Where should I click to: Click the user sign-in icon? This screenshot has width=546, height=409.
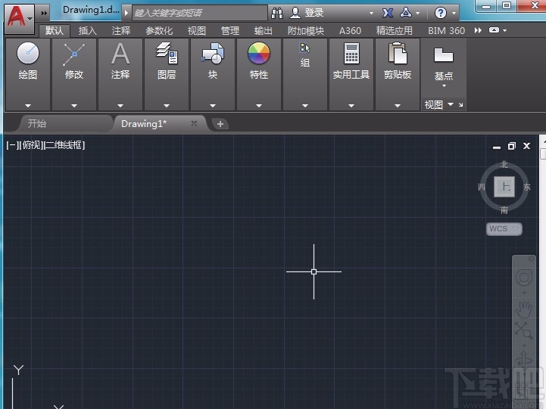click(x=295, y=13)
